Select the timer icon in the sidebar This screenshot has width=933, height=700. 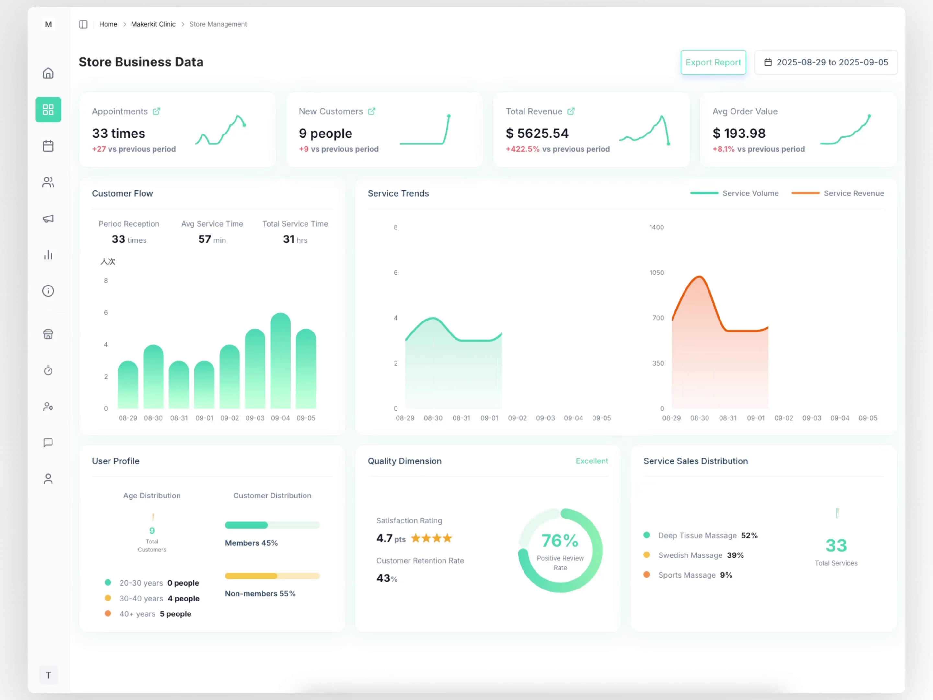pos(48,370)
